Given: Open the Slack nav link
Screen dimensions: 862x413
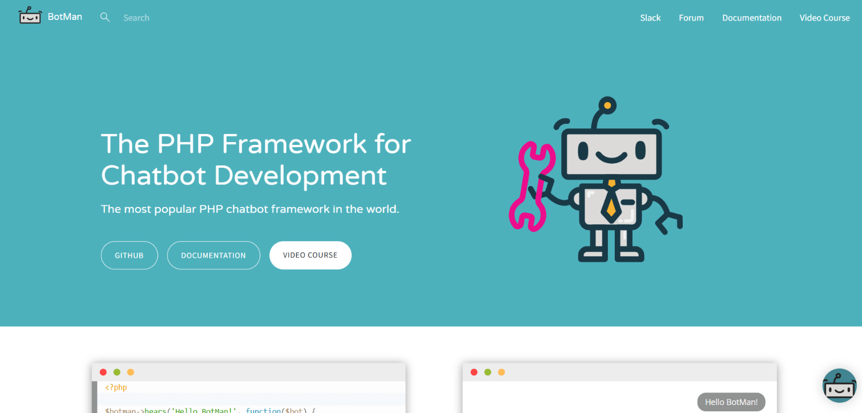Looking at the screenshot, I should [650, 18].
